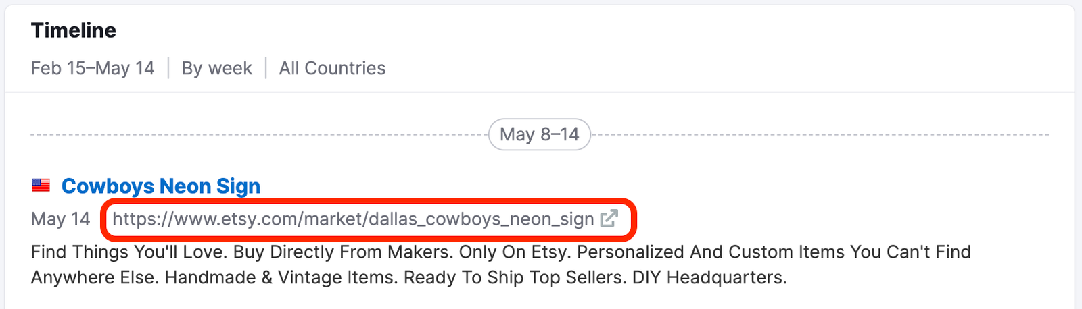Open the external link icon beside Etsy URL

[609, 219]
